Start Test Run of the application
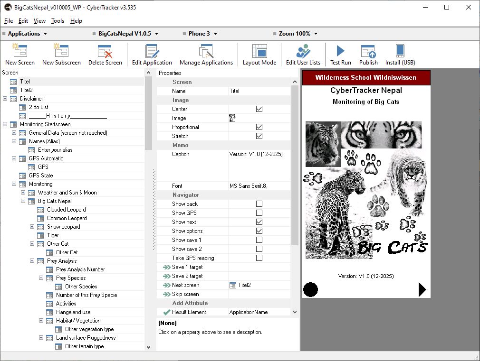Screen dimensions: 480x361 [340, 51]
